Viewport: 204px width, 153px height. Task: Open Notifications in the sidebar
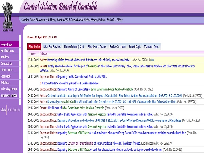point(7,51)
